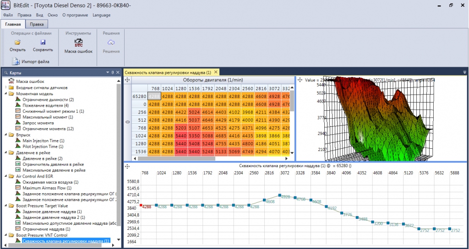Open the Ограничение дымности (2) map
This screenshot has width=469, height=249.
coord(48,99)
